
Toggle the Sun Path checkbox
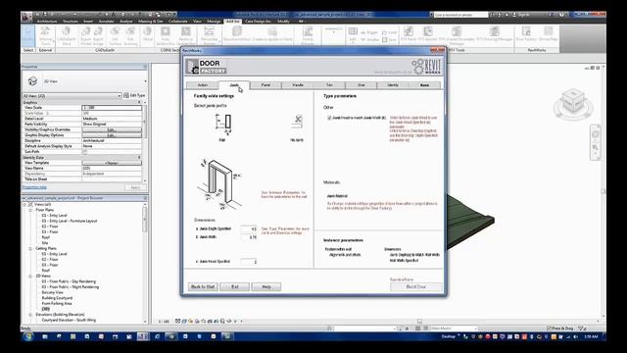point(85,152)
